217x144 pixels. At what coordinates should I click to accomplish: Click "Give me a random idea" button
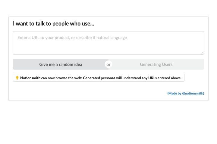[x=61, y=64]
